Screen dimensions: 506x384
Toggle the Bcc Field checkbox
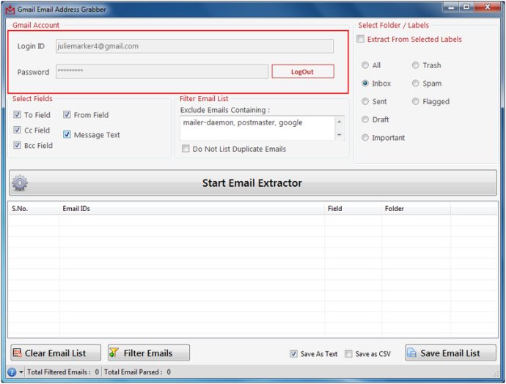18,145
